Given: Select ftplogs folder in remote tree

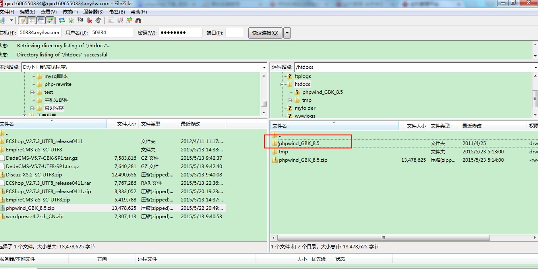Looking at the screenshot, I should click(x=303, y=76).
